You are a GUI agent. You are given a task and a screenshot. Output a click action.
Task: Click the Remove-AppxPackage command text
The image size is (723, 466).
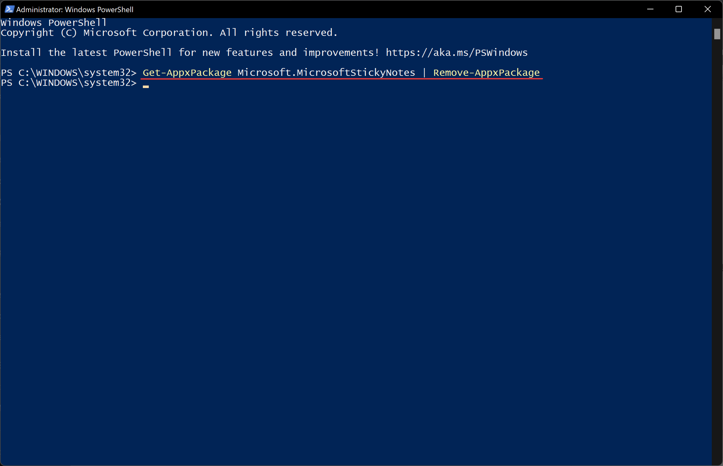[487, 72]
